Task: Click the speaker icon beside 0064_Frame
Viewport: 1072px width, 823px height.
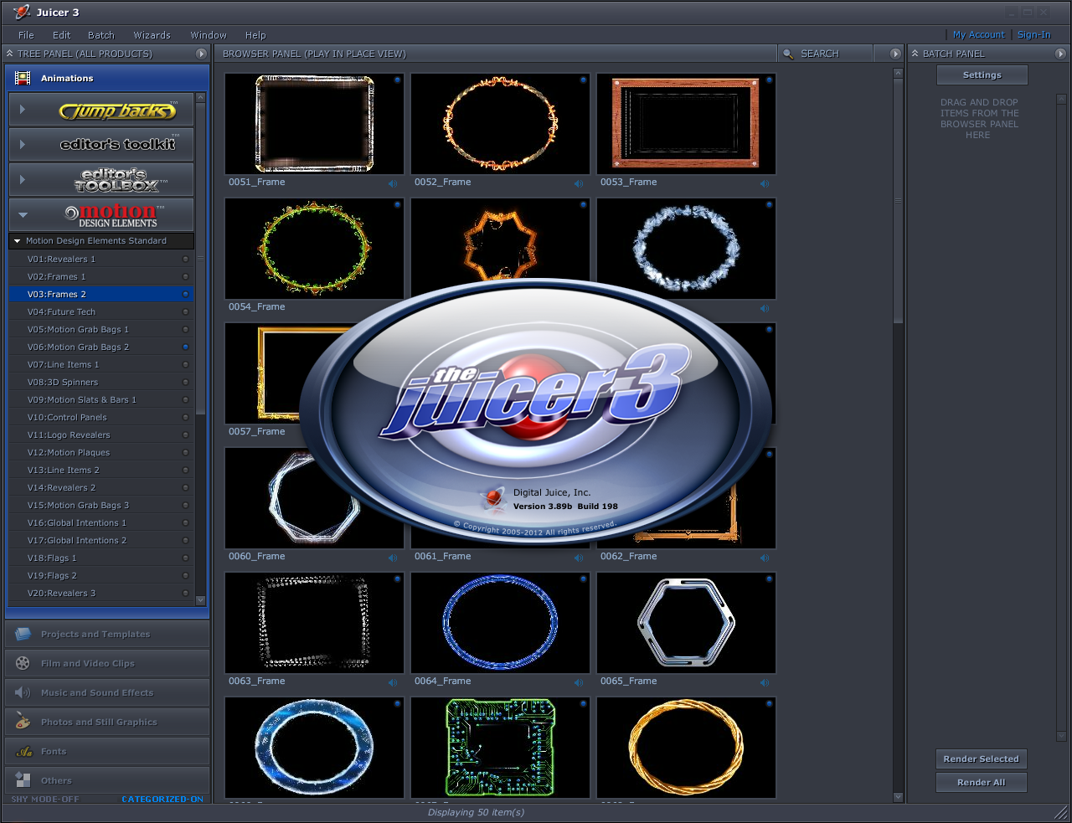Action: click(x=579, y=682)
